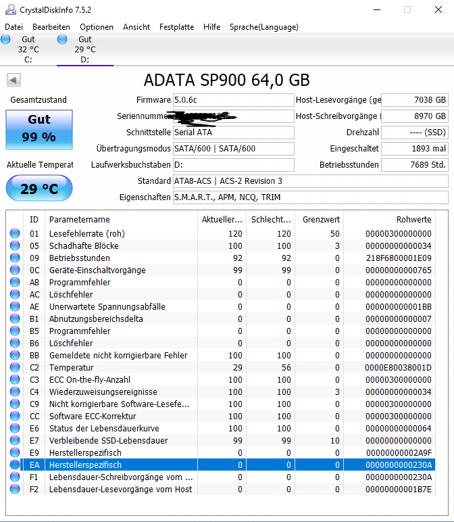Click the Eigenschaften S.M.A.R.T. field
Viewport: 454px width, 522px height.
[311, 197]
